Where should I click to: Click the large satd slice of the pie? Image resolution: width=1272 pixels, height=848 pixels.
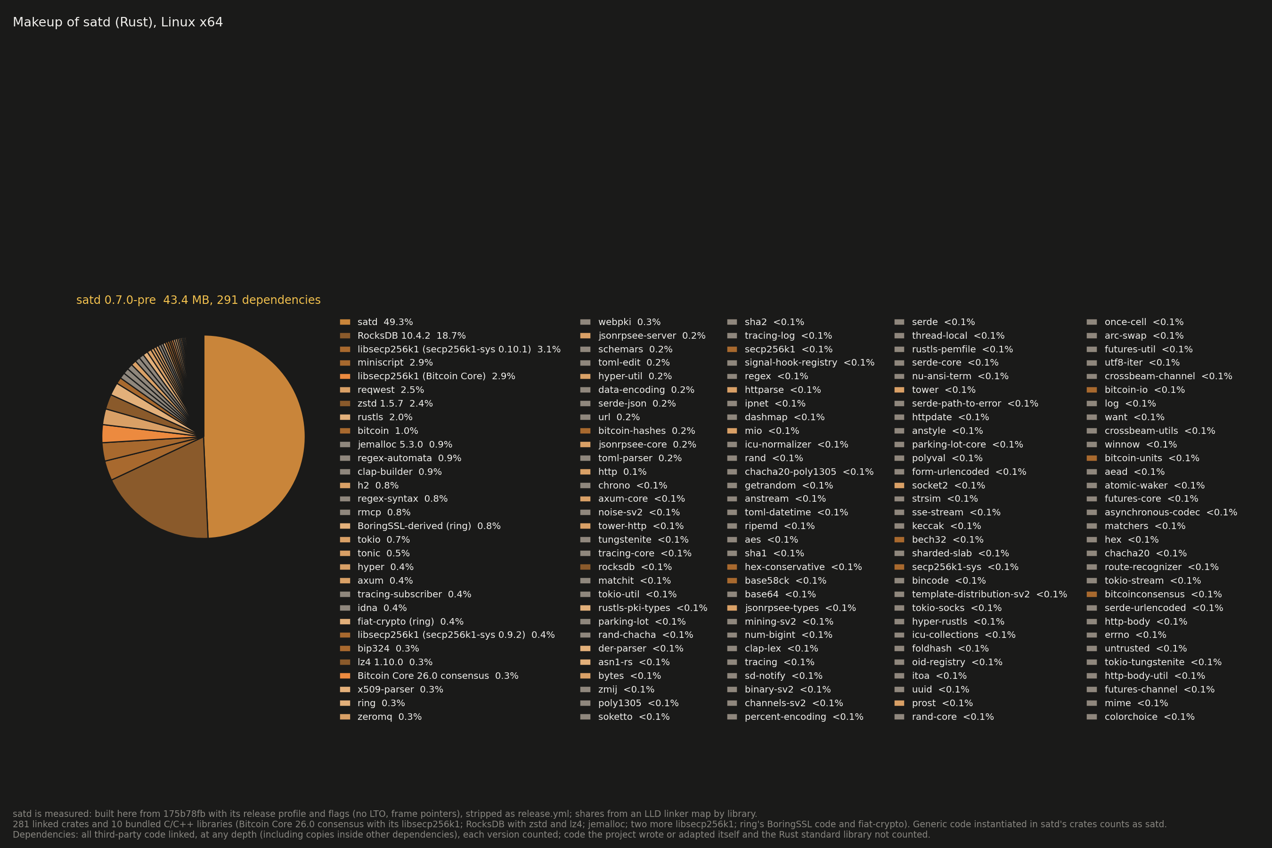[254, 436]
